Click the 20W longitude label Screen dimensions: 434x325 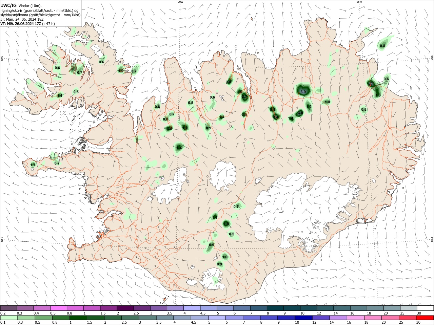click(180, 2)
